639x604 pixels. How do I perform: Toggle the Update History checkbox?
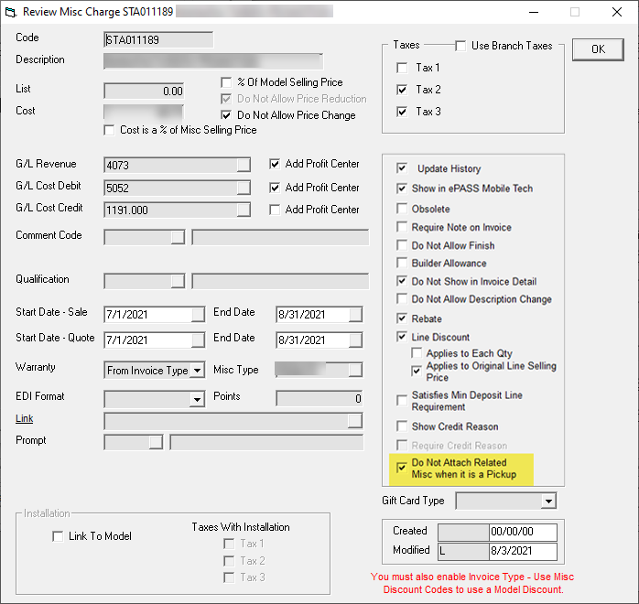[x=402, y=167]
